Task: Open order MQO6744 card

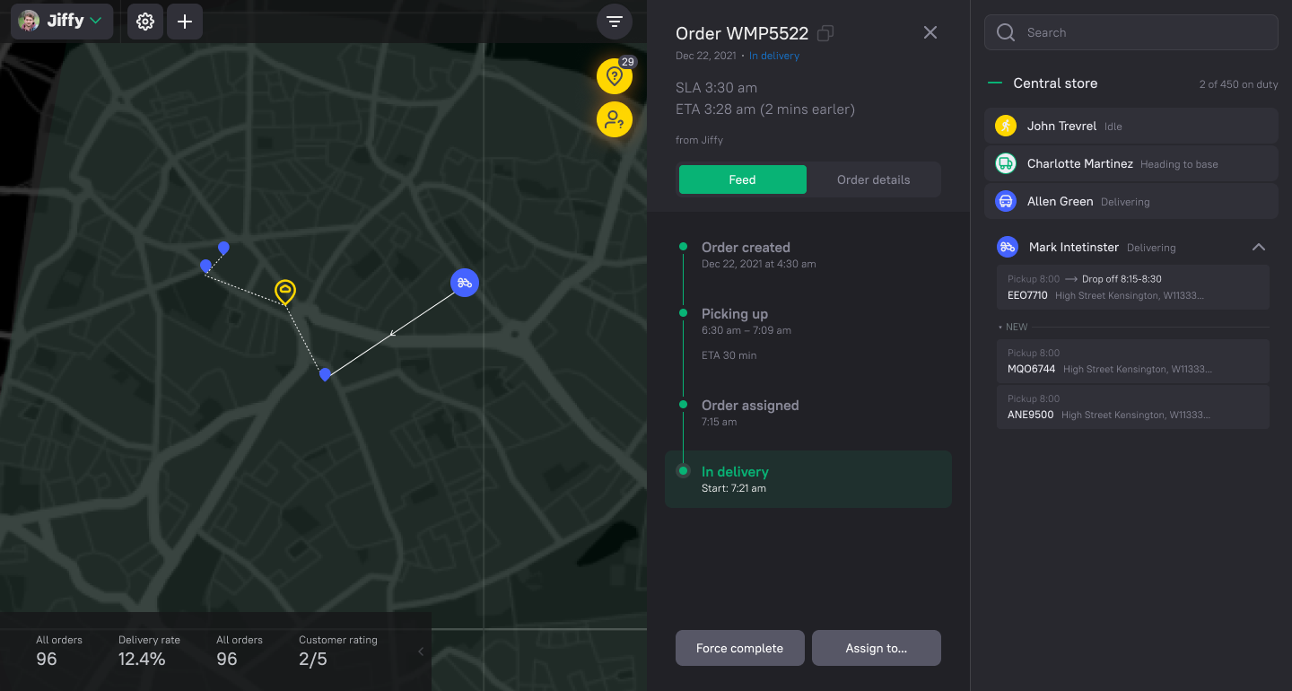Action: point(1132,361)
